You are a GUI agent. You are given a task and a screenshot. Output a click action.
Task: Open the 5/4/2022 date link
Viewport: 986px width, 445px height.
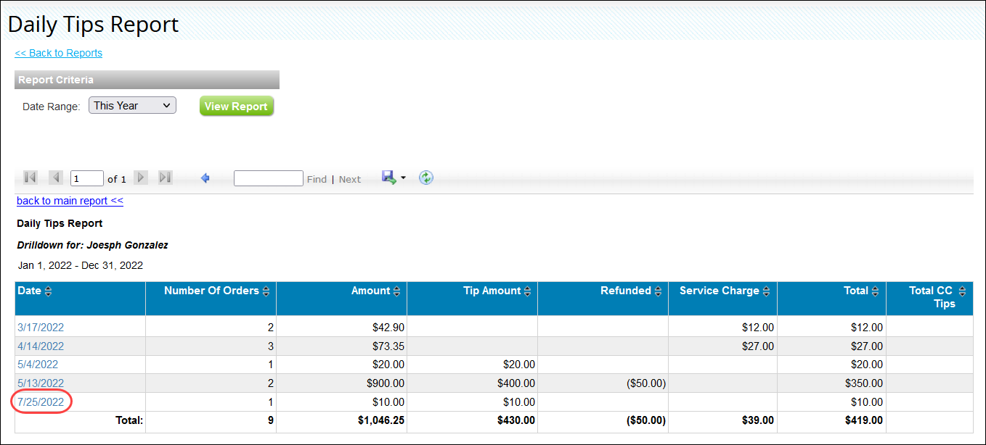38,365
